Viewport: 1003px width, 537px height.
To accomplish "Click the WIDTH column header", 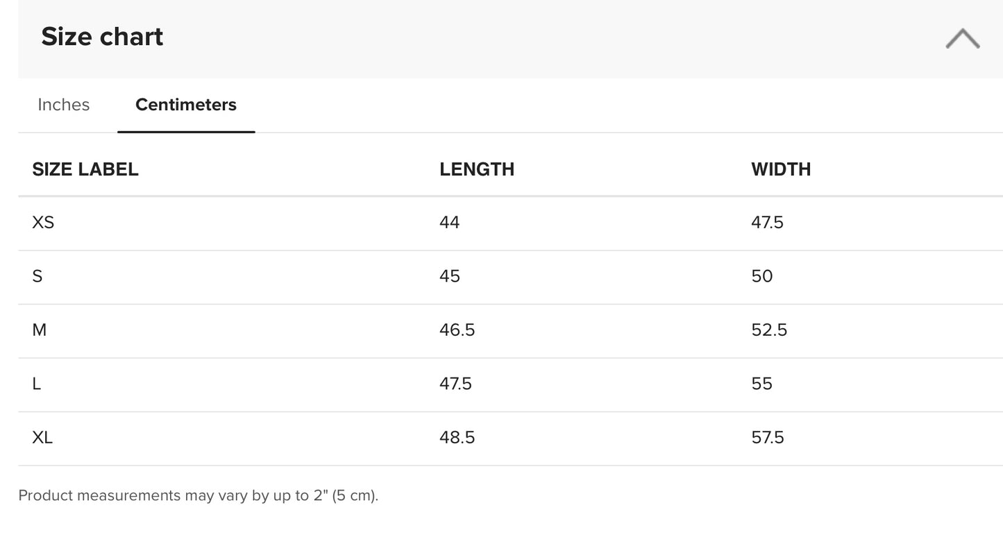I will pos(781,169).
